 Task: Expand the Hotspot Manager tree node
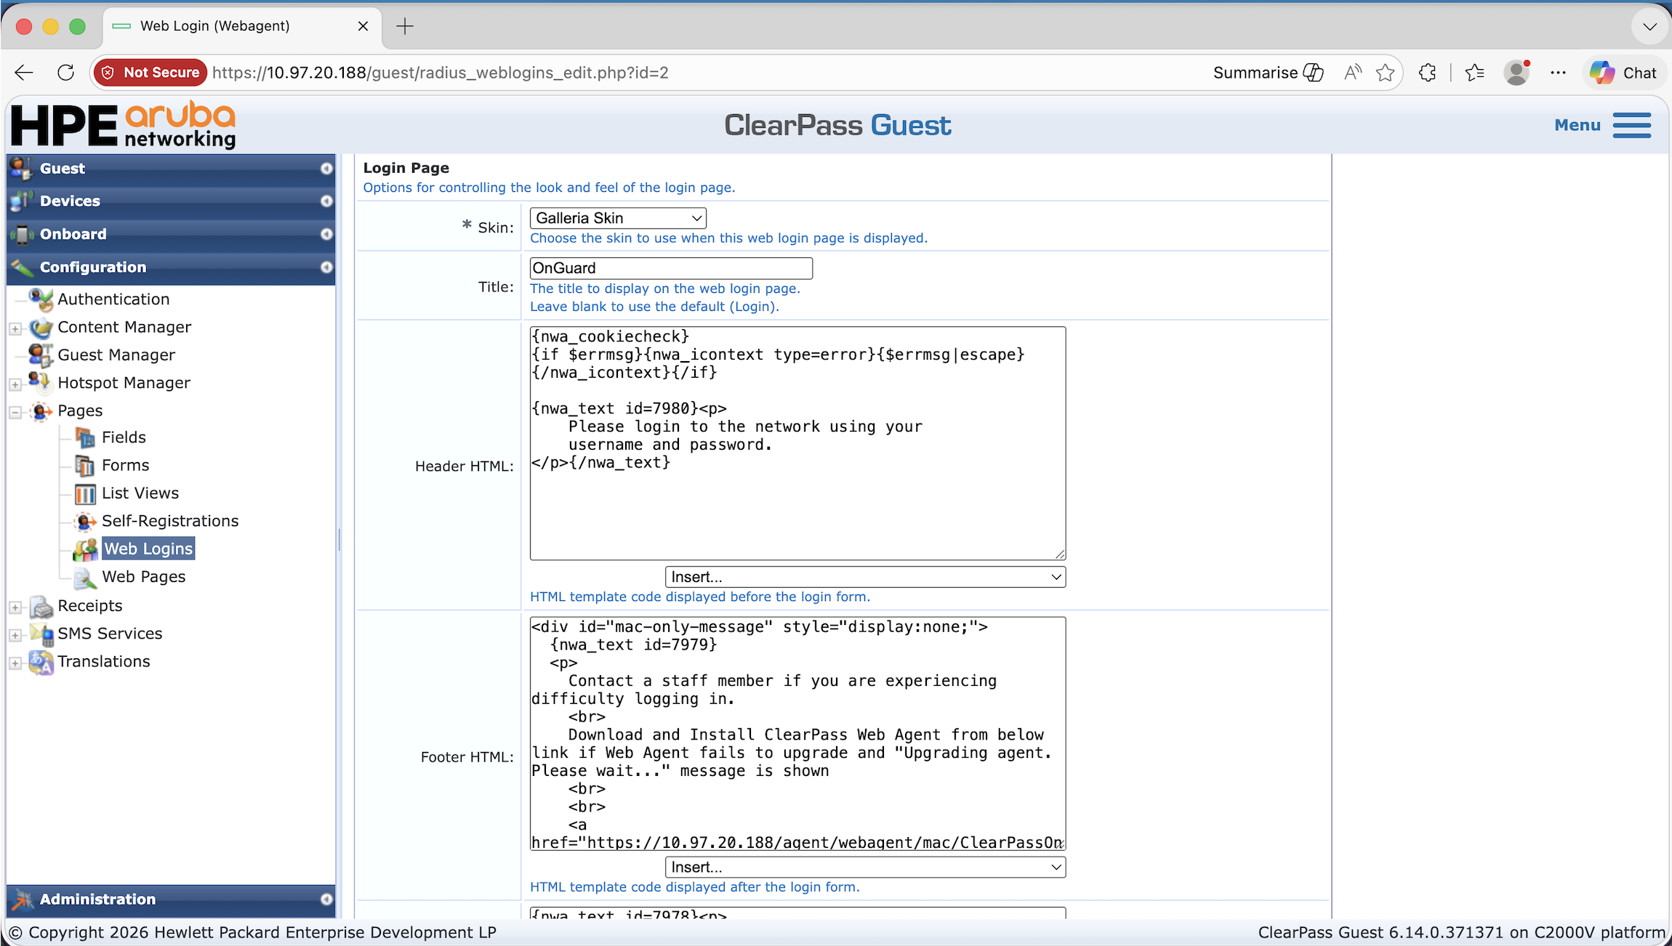click(x=15, y=384)
